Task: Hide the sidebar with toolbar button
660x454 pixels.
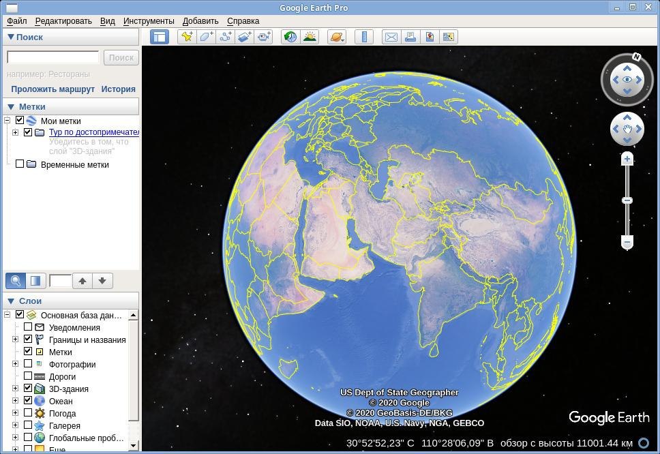Action: coord(160,37)
